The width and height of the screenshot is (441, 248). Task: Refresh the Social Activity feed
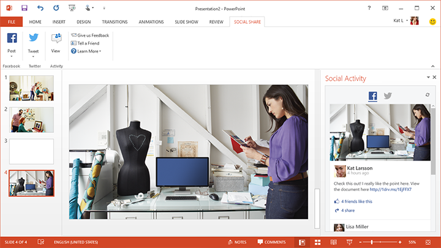[428, 95]
